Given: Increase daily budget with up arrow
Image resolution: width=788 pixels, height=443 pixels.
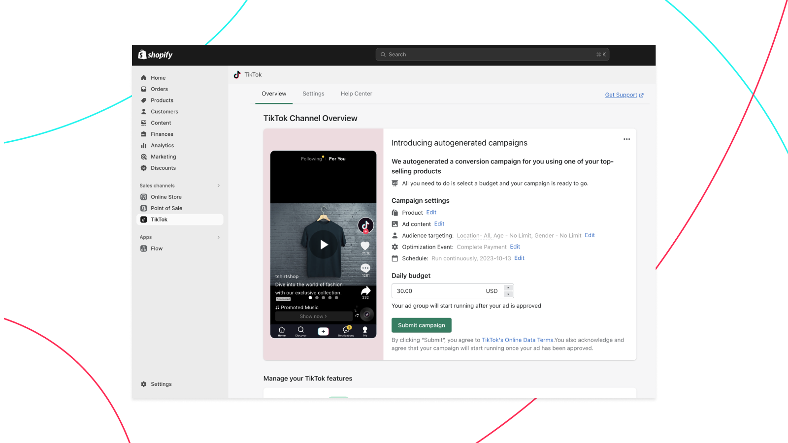Looking at the screenshot, I should pos(508,288).
